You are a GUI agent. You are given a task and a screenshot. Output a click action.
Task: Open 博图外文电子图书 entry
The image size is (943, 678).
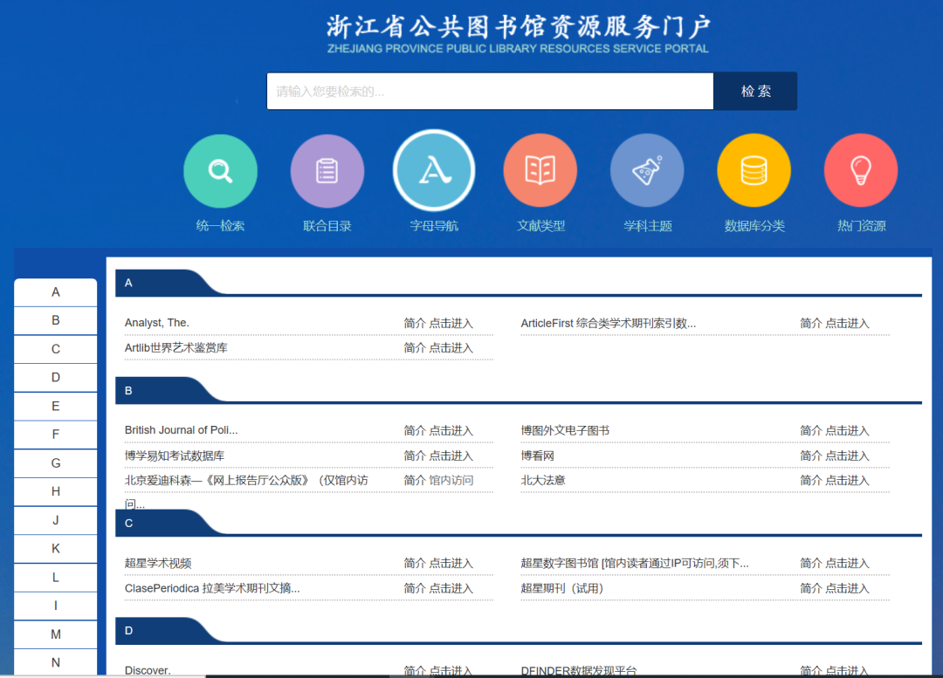click(x=565, y=431)
